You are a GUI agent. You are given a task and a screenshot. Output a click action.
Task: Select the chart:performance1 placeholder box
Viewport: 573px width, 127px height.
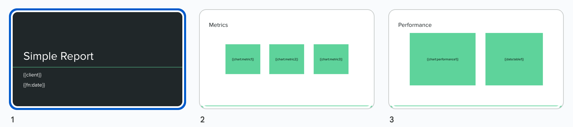[x=443, y=59]
